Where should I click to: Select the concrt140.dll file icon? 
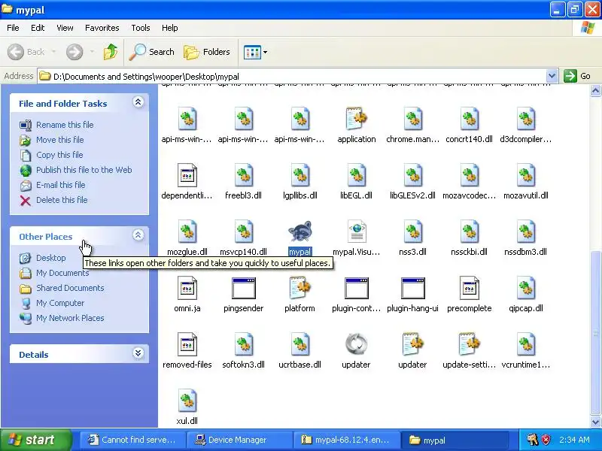click(x=469, y=119)
